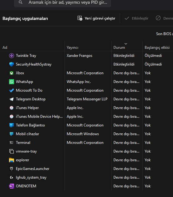This screenshot has width=173, height=197.
Task: Click the vmware-tray icon
Action: coord(12,151)
